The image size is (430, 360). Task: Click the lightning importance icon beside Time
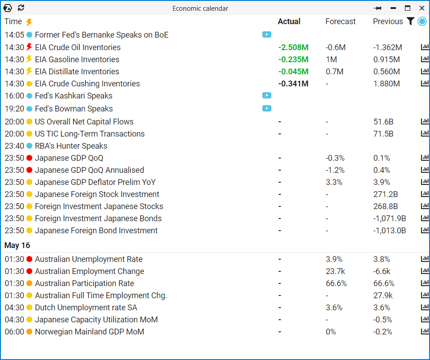tap(29, 21)
